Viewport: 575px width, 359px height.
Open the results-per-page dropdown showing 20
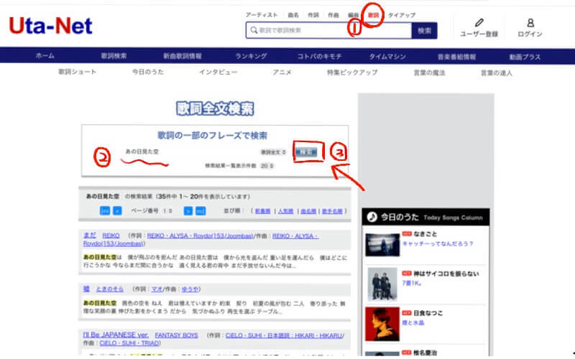(267, 166)
